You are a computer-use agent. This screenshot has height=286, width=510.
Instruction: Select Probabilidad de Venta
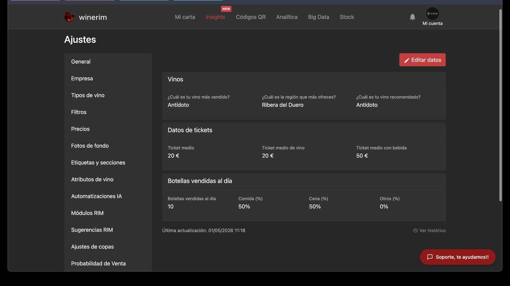pyautogui.click(x=108, y=264)
